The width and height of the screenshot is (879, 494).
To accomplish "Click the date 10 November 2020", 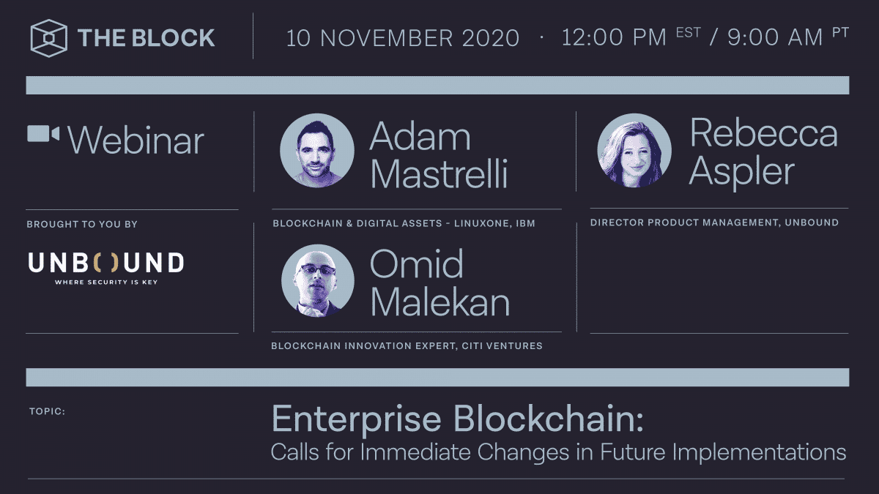I will coord(403,38).
